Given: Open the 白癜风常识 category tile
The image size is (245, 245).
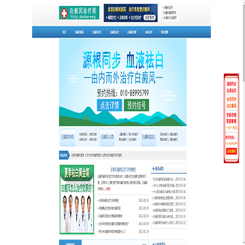Looking at the screenshot, I should point(67,137).
